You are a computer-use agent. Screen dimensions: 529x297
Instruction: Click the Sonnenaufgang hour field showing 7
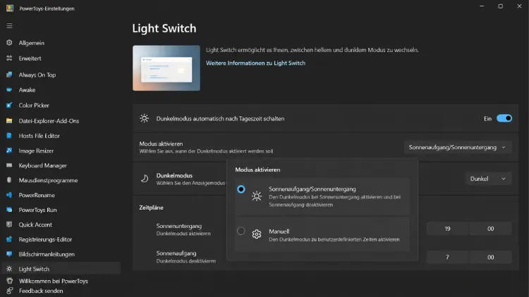(x=447, y=258)
